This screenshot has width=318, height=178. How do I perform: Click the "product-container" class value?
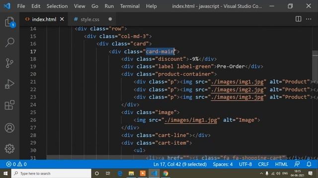[x=184, y=74]
